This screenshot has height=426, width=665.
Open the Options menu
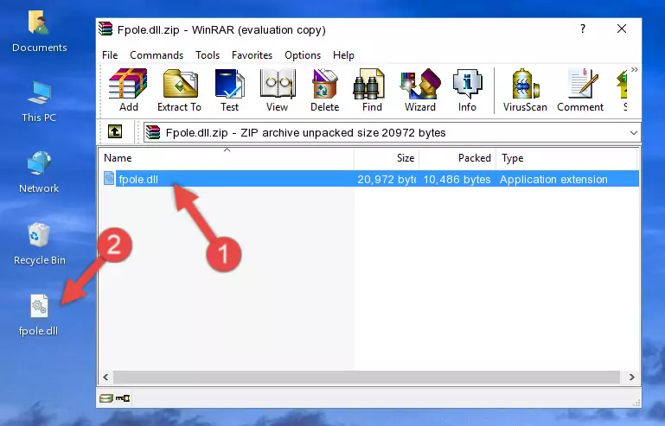click(x=303, y=55)
